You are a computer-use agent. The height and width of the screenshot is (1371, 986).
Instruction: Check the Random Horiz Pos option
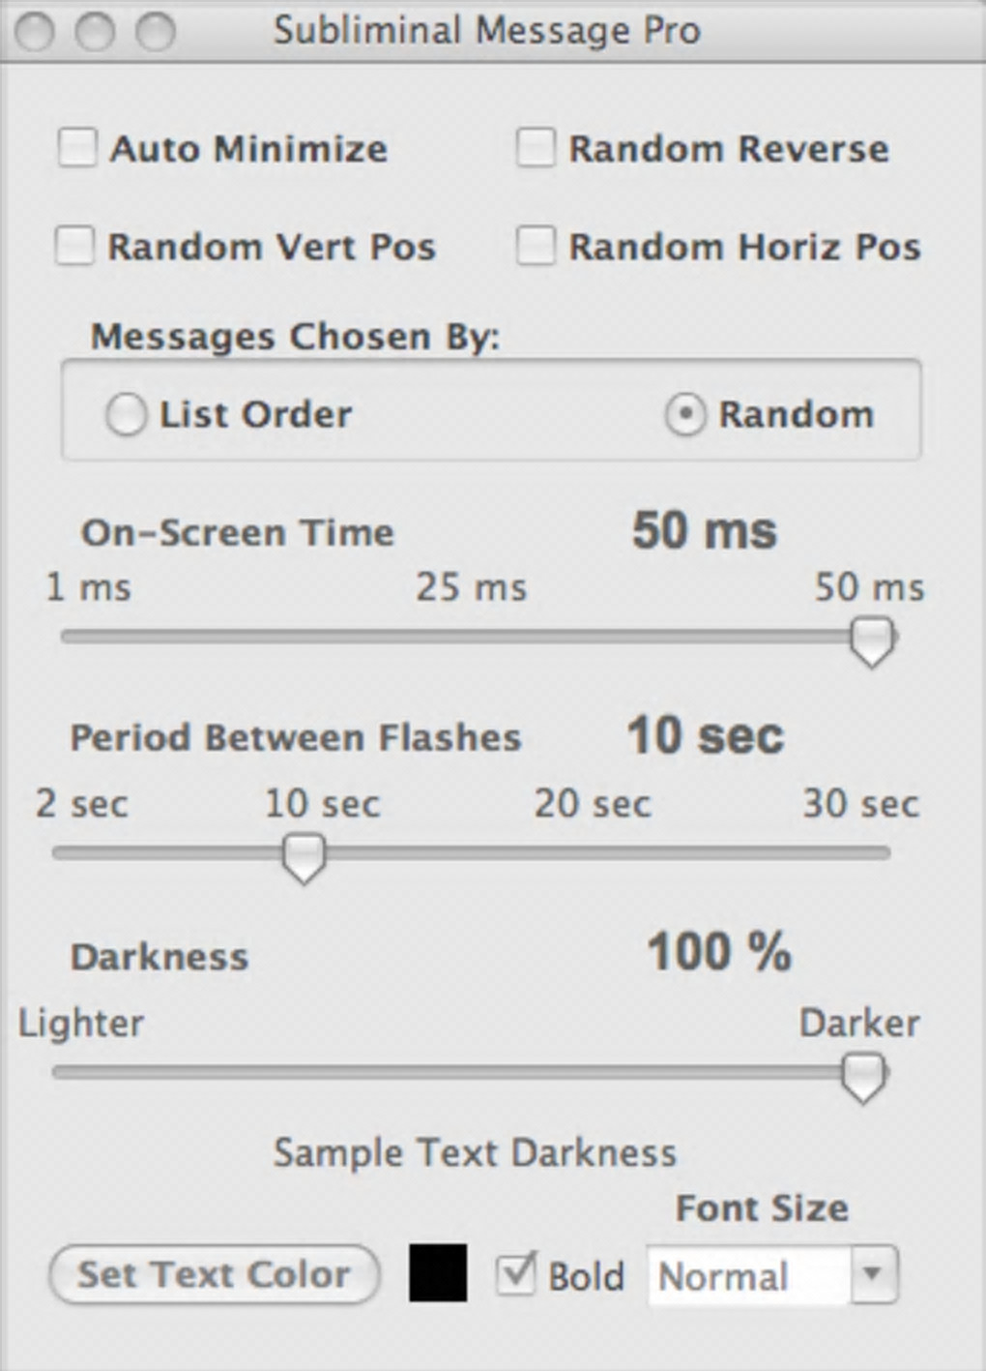click(536, 246)
